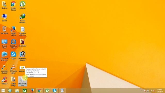
Task: Switch to Firefox in the taskbar
Action: (x=32, y=91)
